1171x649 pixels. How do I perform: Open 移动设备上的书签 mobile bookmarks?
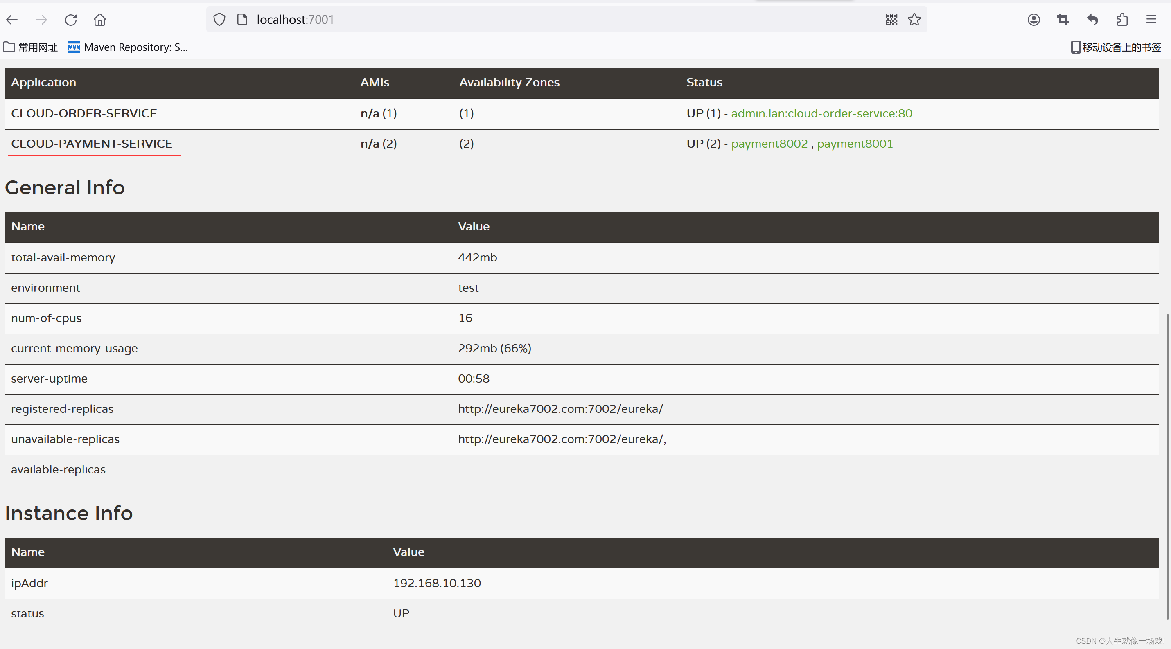[1116, 47]
